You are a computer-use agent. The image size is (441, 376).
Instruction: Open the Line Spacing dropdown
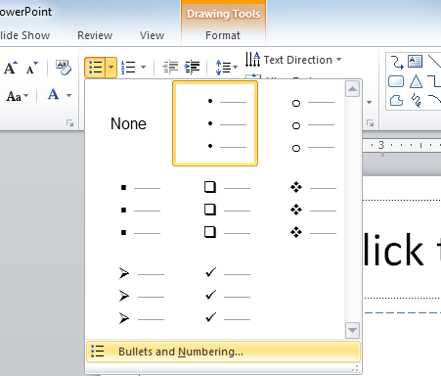pos(227,68)
